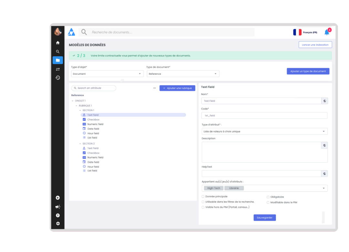
Task: Click the Librairie tag chip
Action: point(234,188)
